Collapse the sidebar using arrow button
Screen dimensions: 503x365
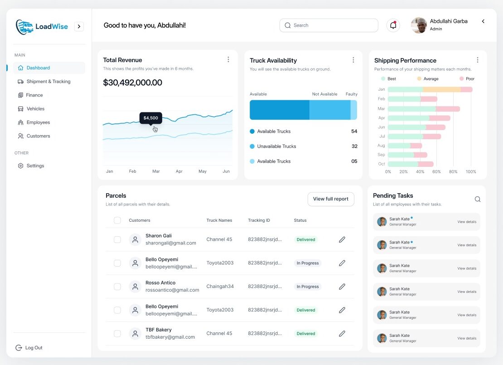pyautogui.click(x=79, y=27)
